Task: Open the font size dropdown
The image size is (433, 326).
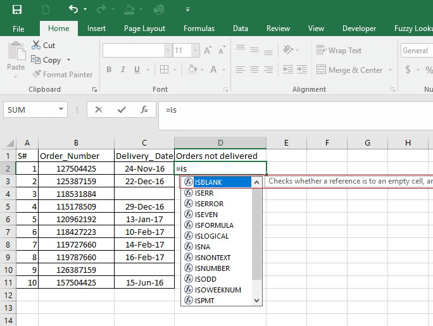Action: (194, 51)
